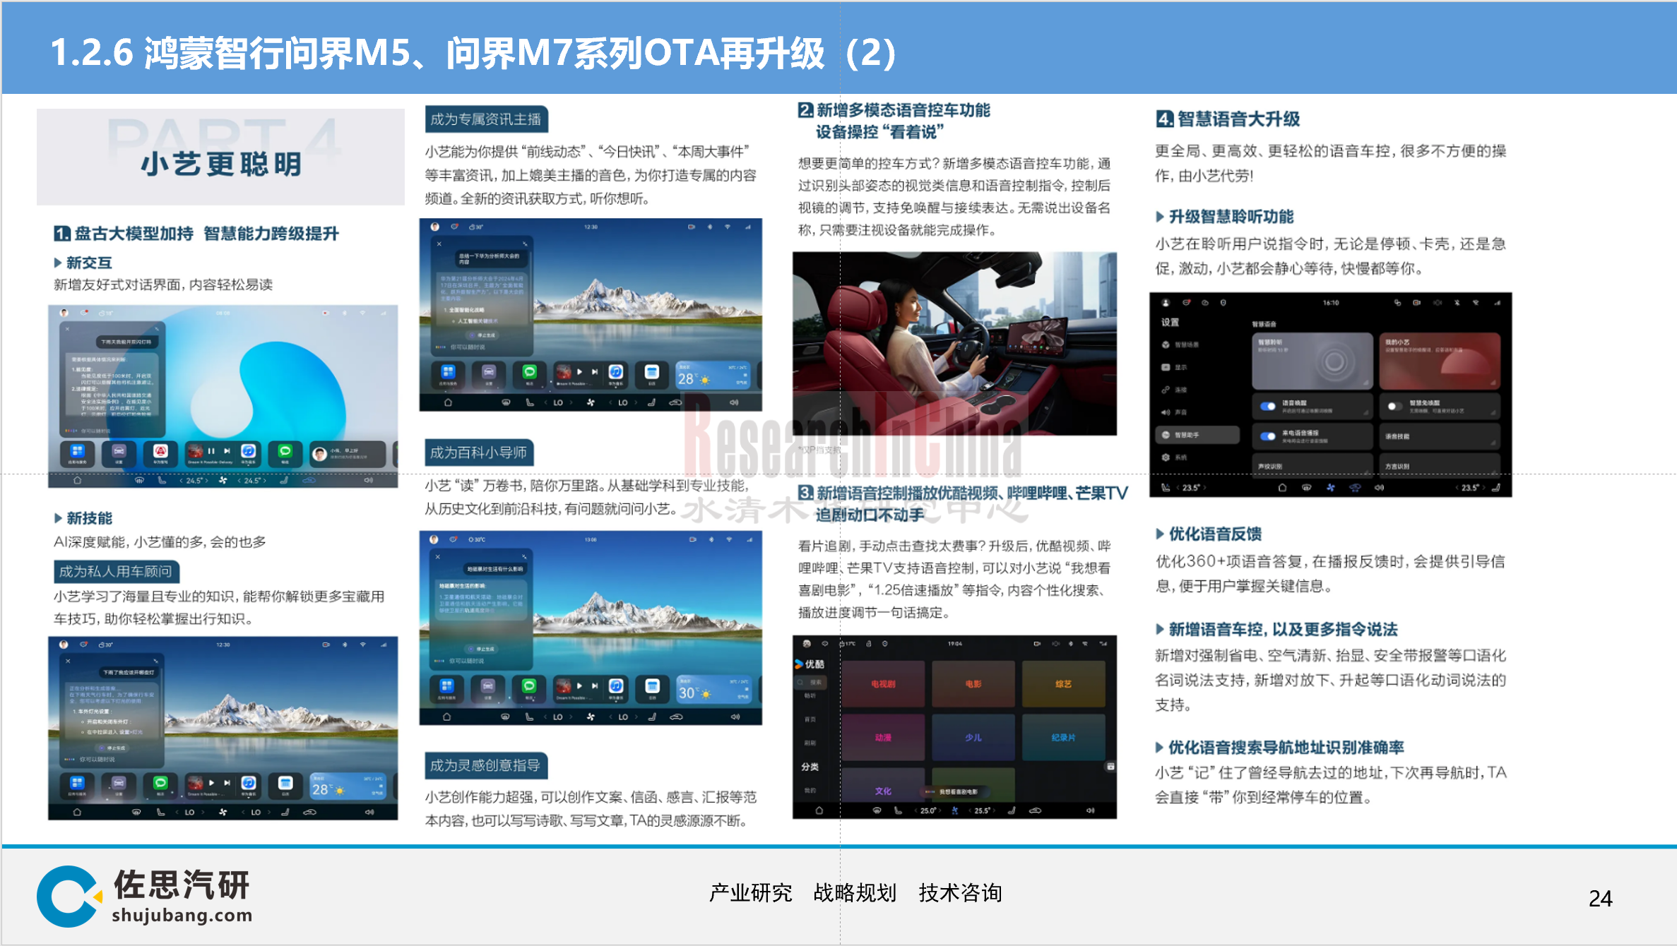Tap the home icon in 新交互 screen dock
This screenshot has width=1677, height=946.
[x=77, y=480]
